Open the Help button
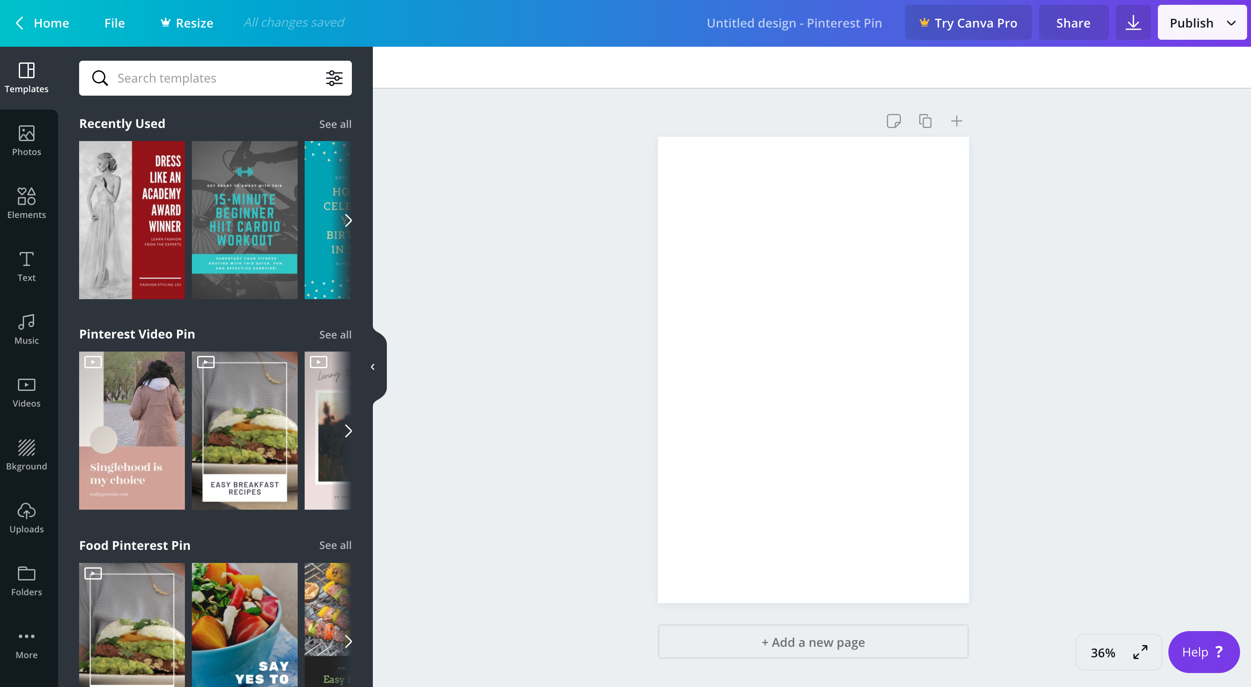 tap(1203, 652)
